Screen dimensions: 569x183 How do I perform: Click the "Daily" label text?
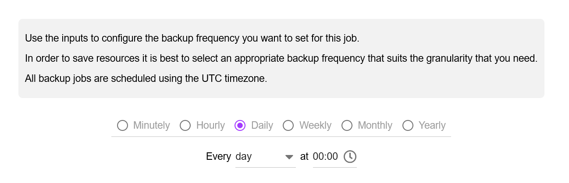tap(262, 126)
